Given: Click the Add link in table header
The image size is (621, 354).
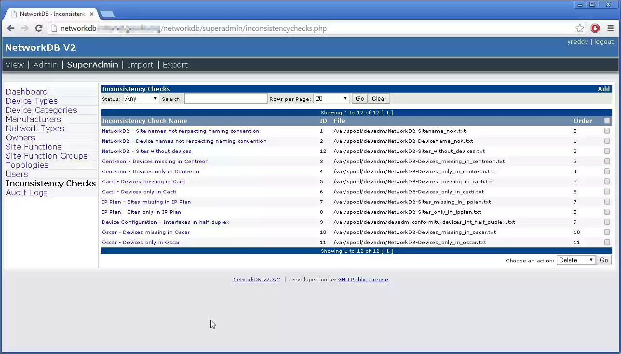Looking at the screenshot, I should 604,89.
